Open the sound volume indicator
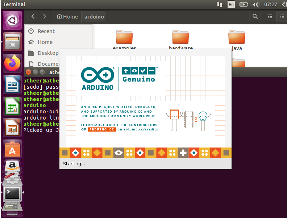 (255, 4)
